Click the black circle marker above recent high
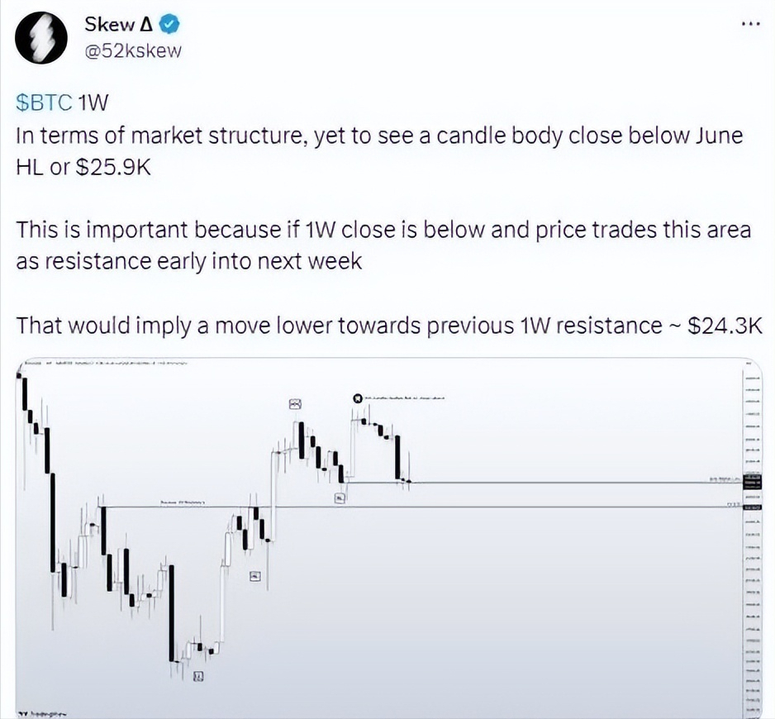Viewport: 775px width, 719px height. (357, 398)
